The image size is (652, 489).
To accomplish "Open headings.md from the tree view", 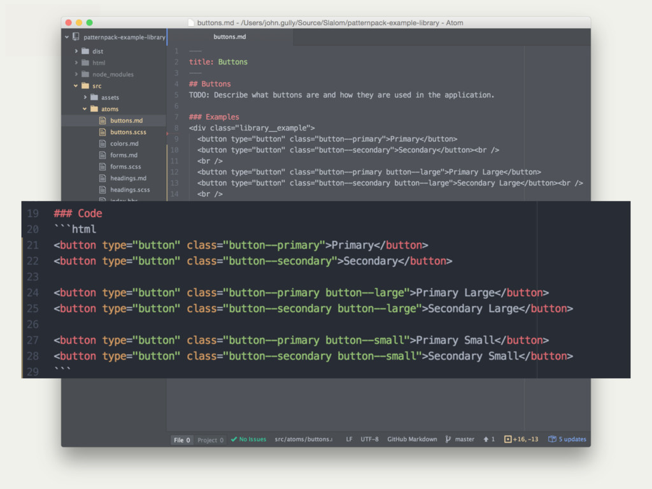I will (x=128, y=178).
